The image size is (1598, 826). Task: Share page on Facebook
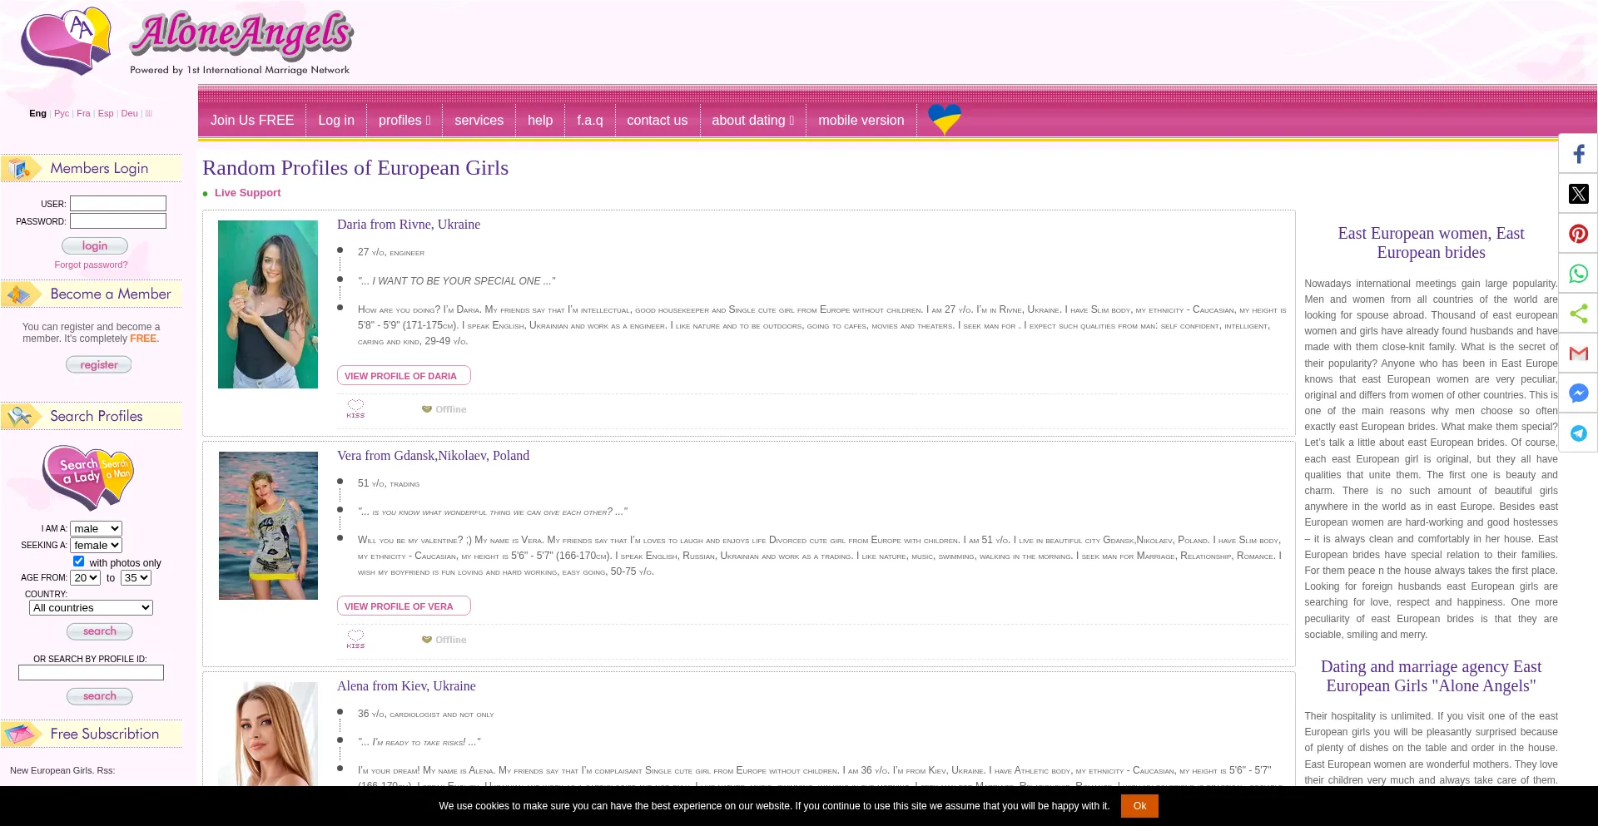1578,154
